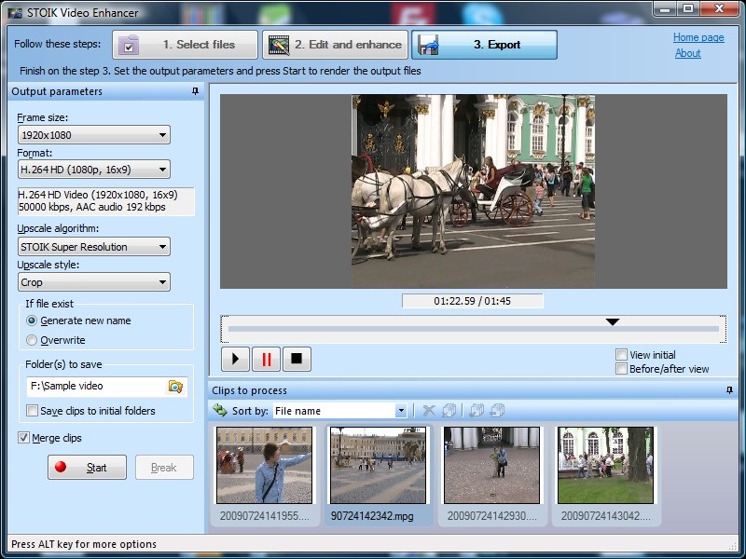Stop the video preview
The height and width of the screenshot is (559, 746).
click(297, 359)
